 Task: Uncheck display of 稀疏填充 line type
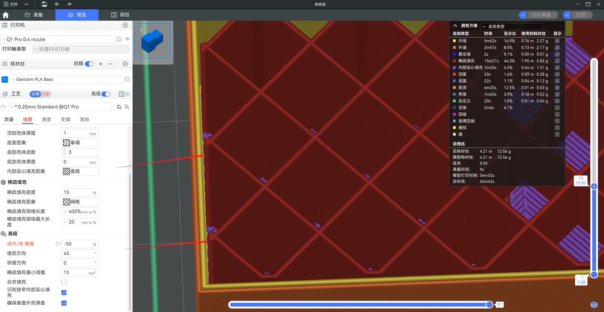(x=557, y=61)
